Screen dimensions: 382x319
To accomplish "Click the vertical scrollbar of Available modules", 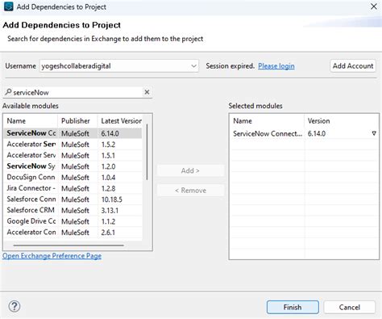I will [147, 152].
